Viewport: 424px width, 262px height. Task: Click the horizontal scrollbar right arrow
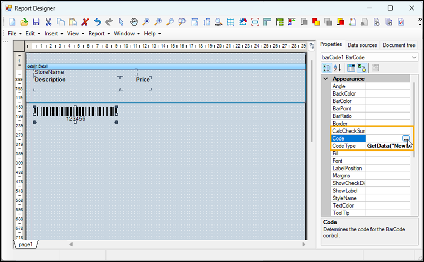(304, 244)
